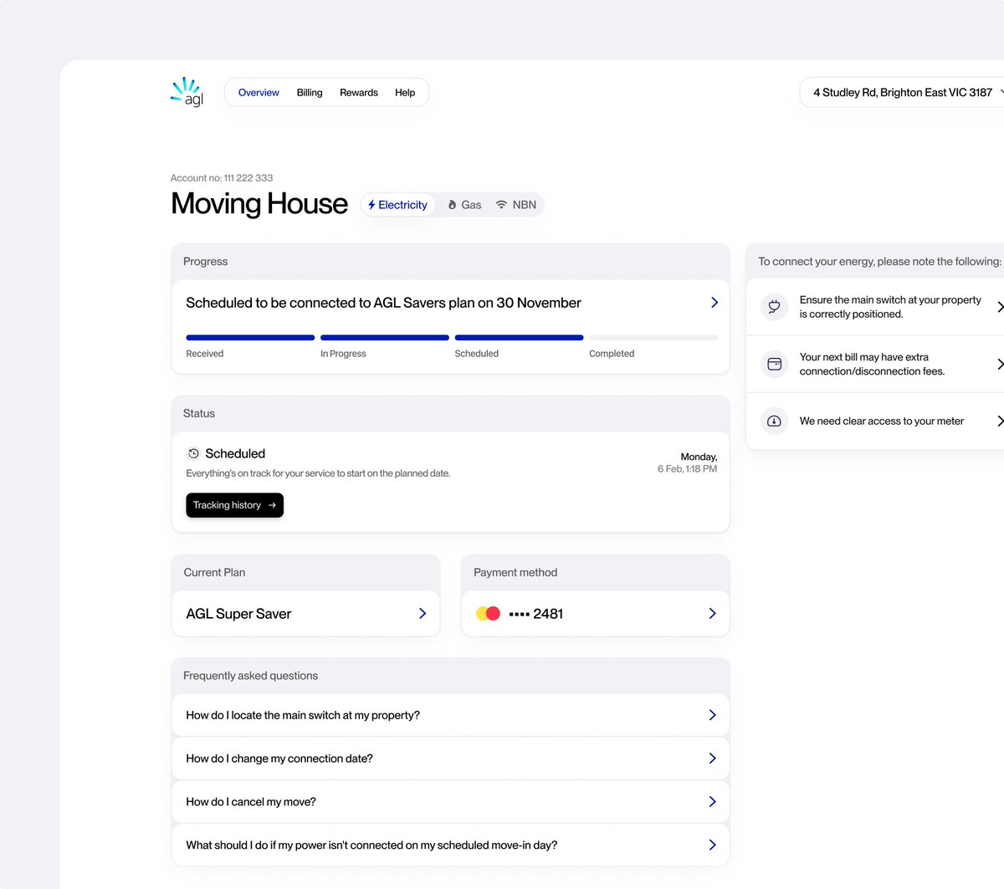Click the connection fees card icon
Viewport: 1004px width, 889px height.
pos(774,364)
